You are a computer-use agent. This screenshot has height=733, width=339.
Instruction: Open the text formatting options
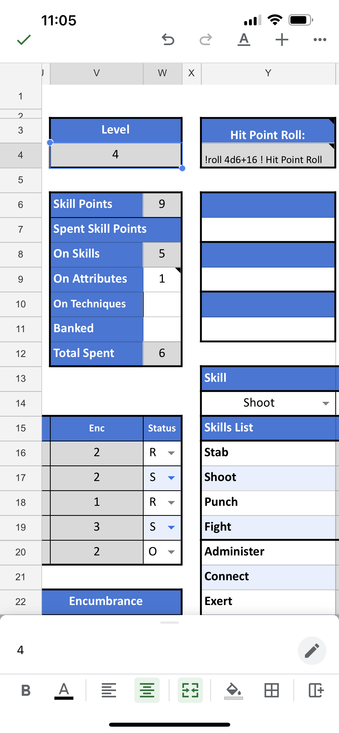click(244, 40)
